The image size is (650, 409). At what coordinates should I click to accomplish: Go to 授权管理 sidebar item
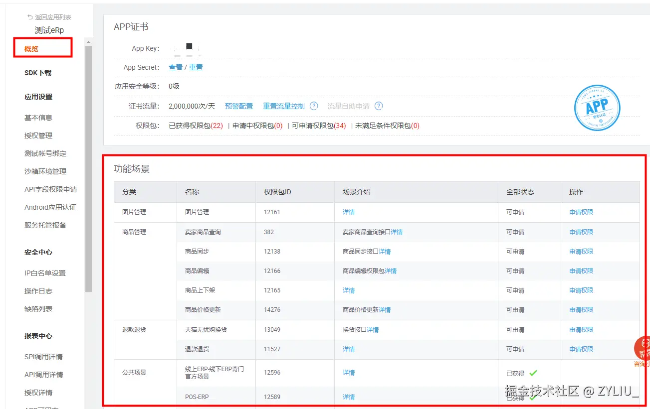38,136
